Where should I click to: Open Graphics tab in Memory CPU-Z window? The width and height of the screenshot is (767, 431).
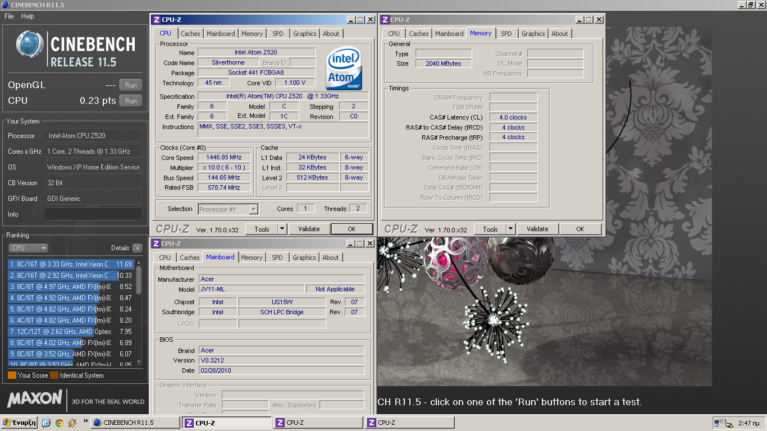(x=533, y=34)
